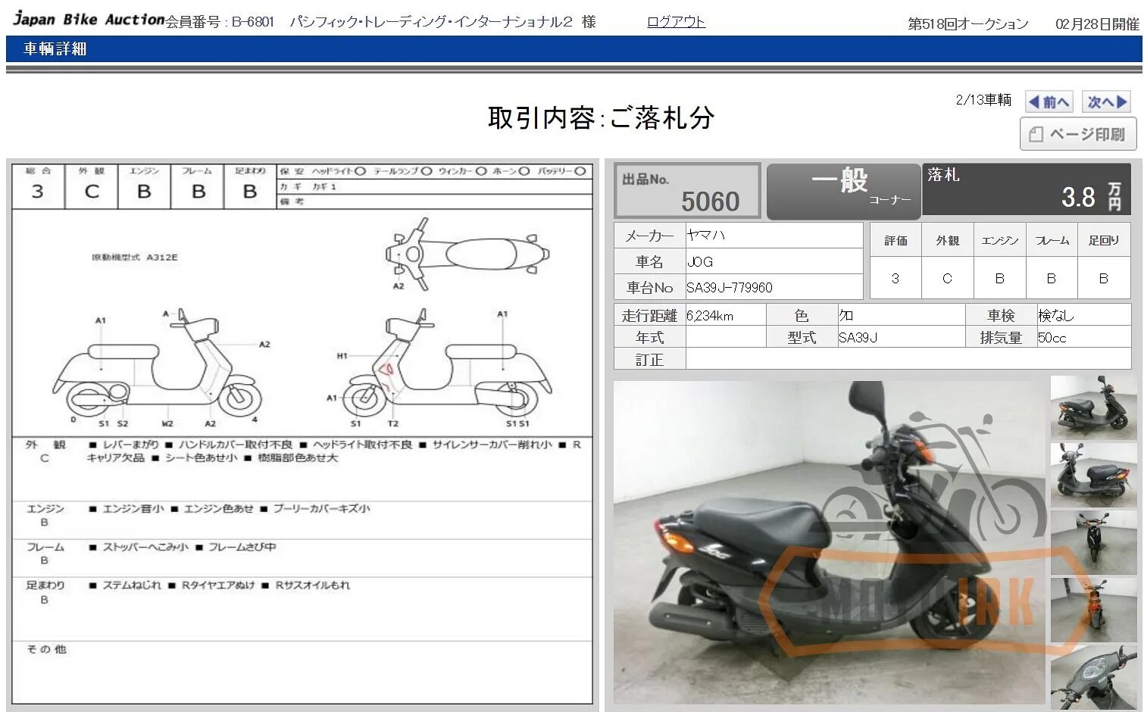Click the ログアウト logout link
1144x712 pixels.
(676, 22)
